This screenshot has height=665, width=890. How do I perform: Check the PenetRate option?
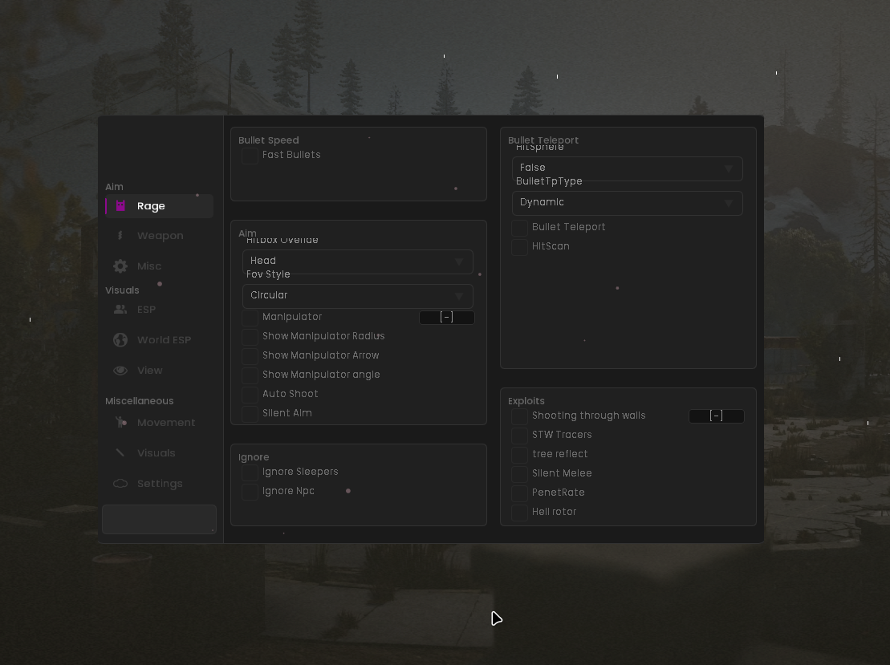click(x=519, y=493)
